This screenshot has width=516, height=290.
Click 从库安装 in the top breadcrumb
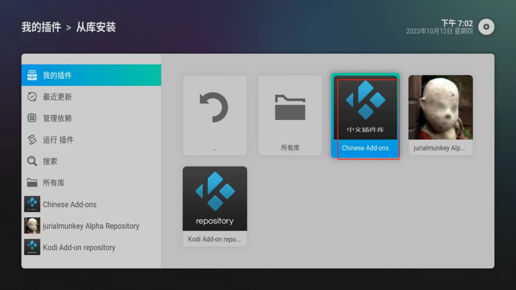pos(96,27)
